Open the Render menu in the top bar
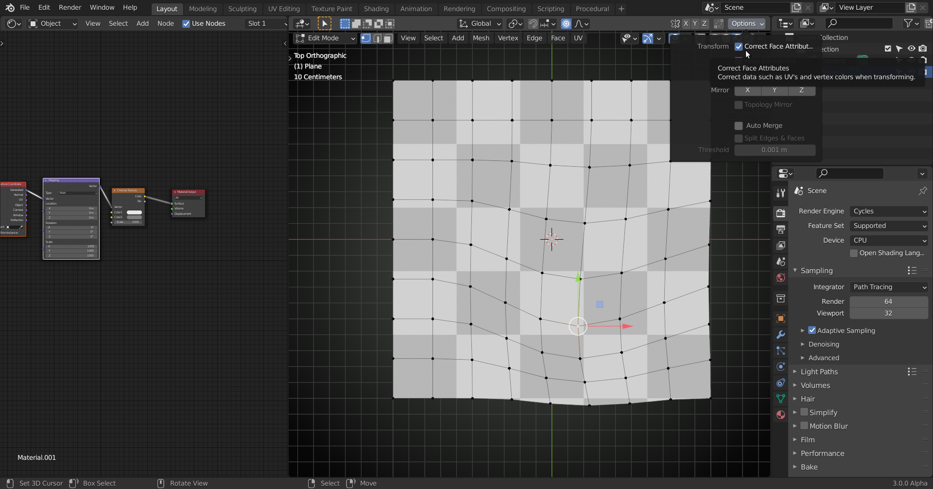933x489 pixels. [69, 7]
